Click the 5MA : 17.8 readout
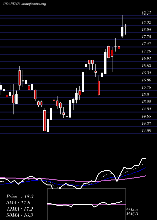Image resolution: width=157 pixels, height=220 pixels. (18, 203)
